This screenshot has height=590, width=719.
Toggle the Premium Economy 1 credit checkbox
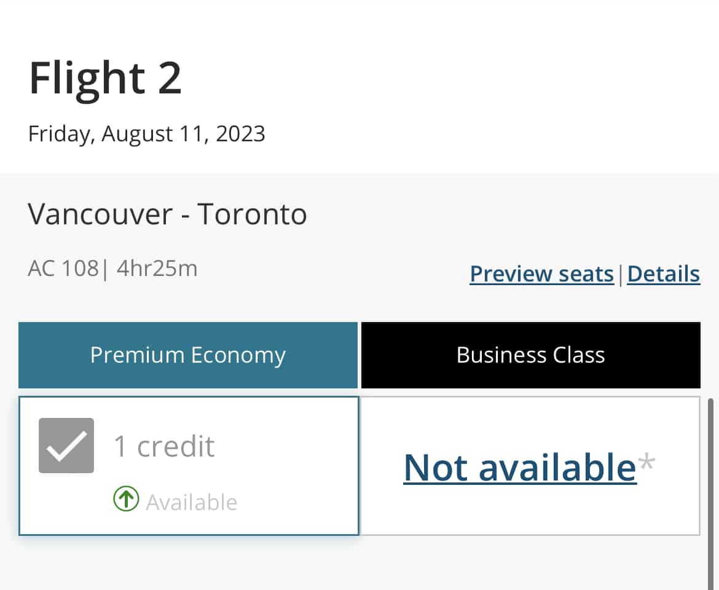point(66,445)
